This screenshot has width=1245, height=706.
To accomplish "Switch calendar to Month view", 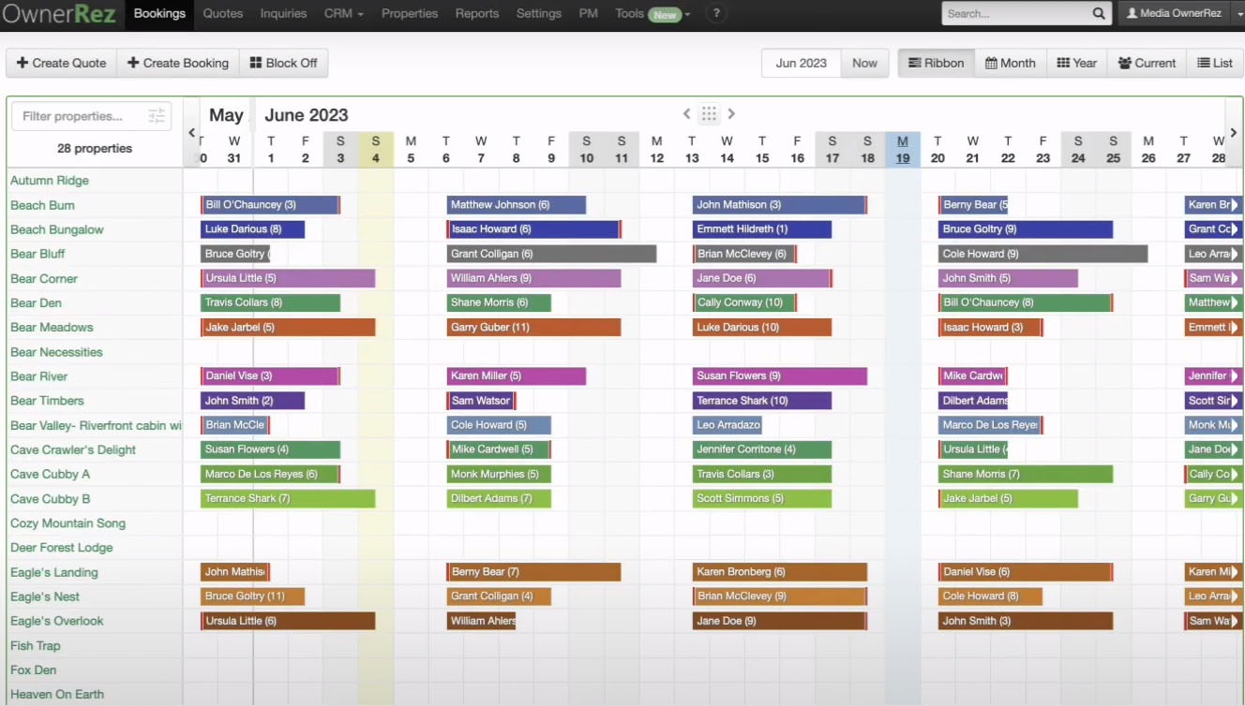I will click(x=1010, y=63).
